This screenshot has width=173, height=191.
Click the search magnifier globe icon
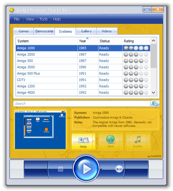coord(155,104)
